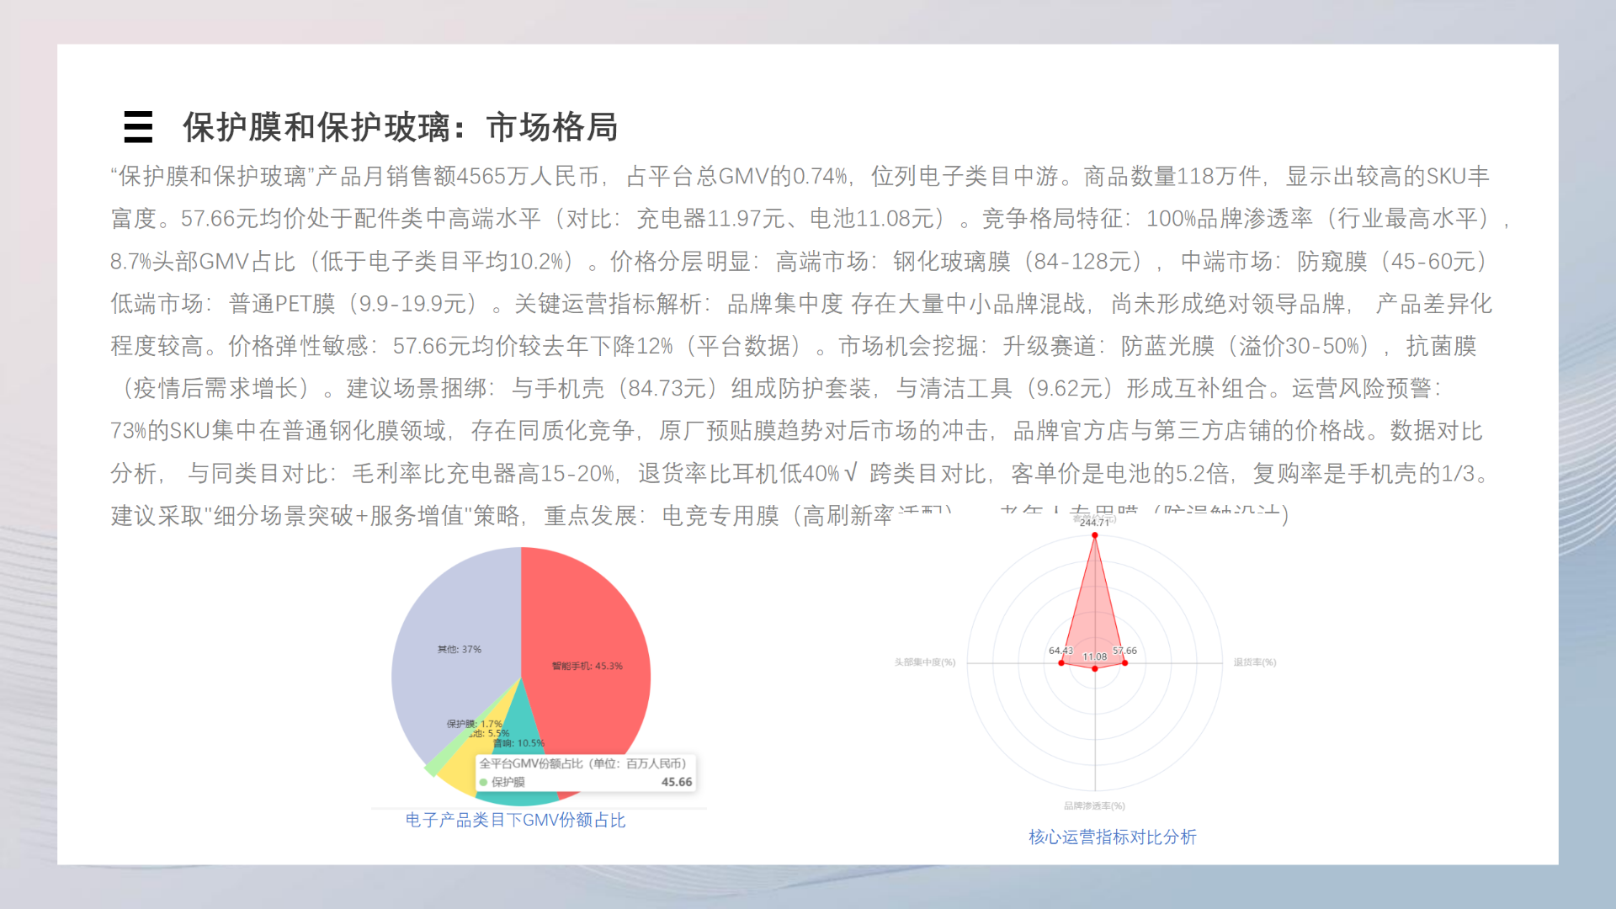Click the radar point labeled 64.43

(1061, 663)
